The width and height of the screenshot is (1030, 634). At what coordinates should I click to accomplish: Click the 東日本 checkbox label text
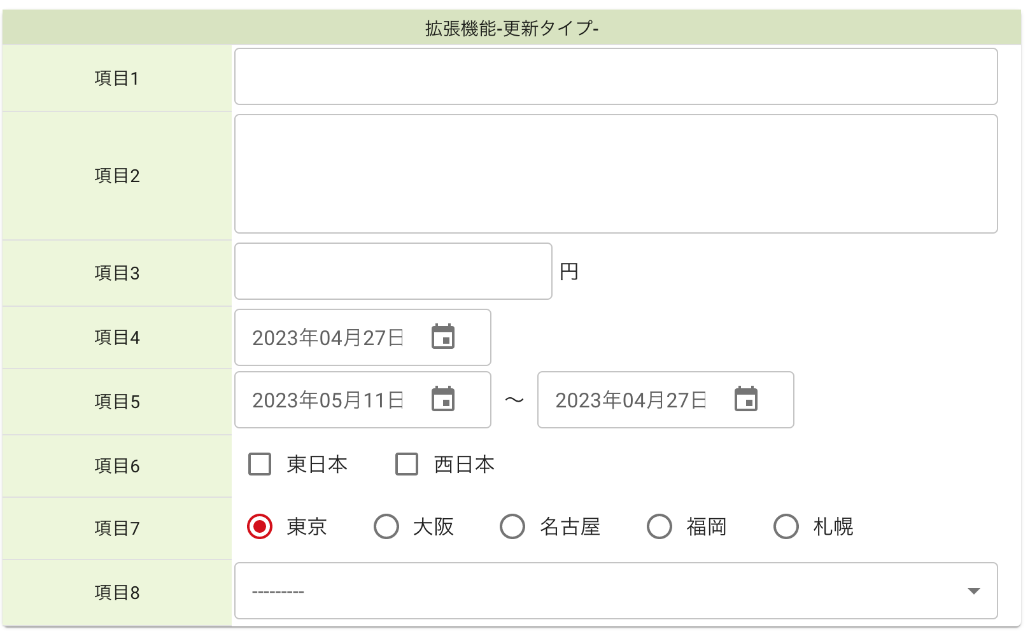(x=317, y=465)
